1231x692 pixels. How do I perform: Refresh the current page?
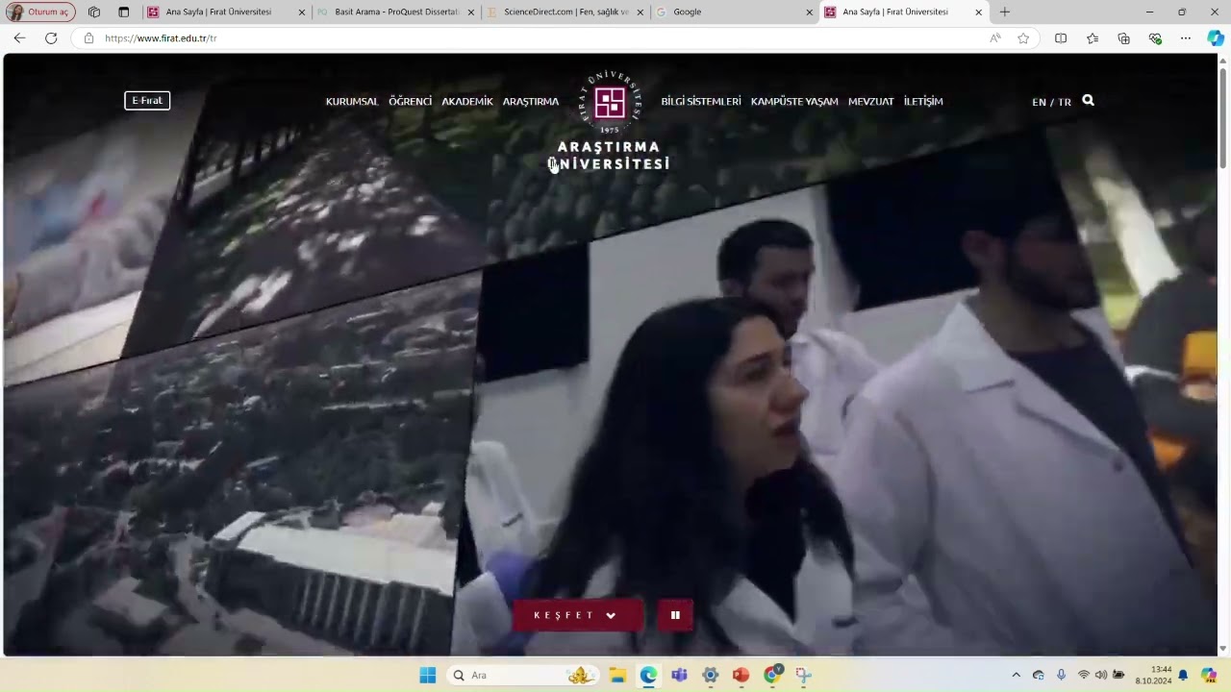(x=51, y=38)
